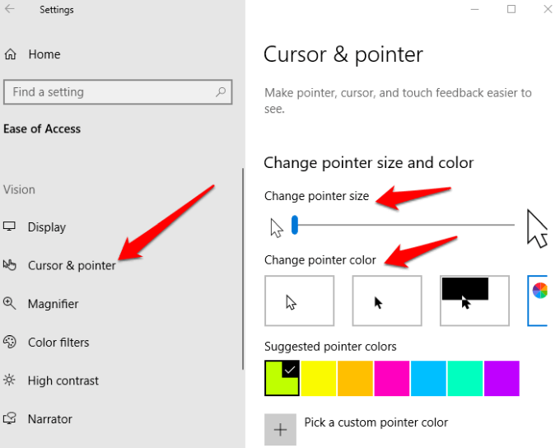Click the Ease of Access heading
Screen dimensions: 560x448
pos(42,128)
